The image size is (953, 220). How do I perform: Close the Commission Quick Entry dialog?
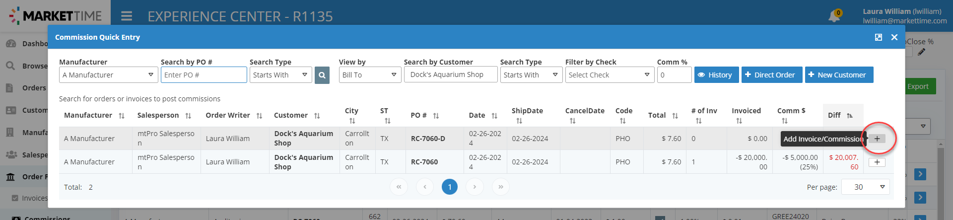(894, 37)
